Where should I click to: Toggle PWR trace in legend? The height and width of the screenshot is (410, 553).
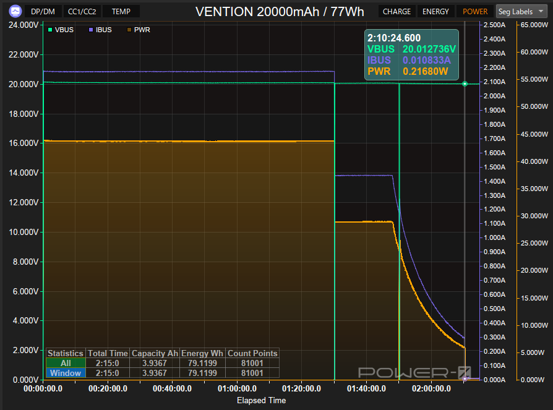[x=139, y=30]
